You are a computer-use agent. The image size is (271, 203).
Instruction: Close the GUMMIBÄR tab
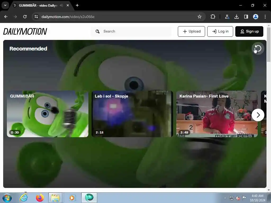(68, 5)
